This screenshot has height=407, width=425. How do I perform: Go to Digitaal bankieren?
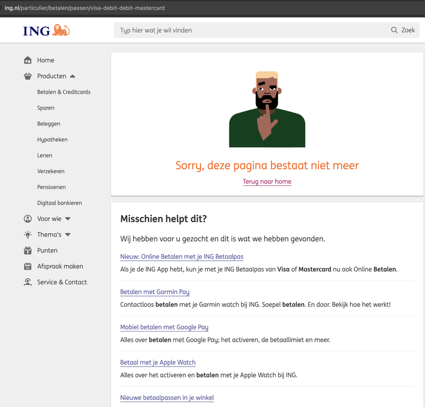(59, 203)
